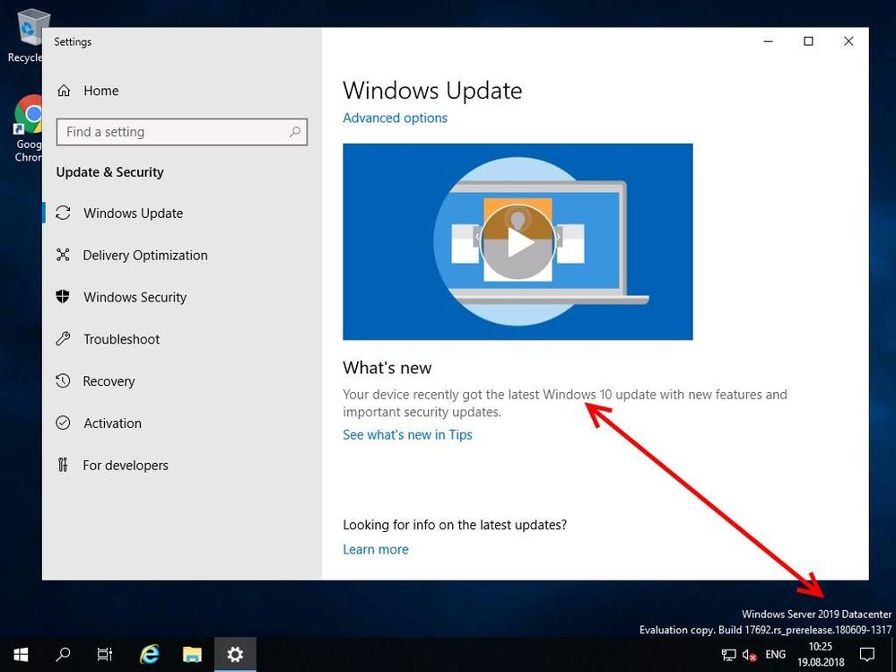Open Activation settings
This screenshot has height=672, width=896.
(182, 423)
